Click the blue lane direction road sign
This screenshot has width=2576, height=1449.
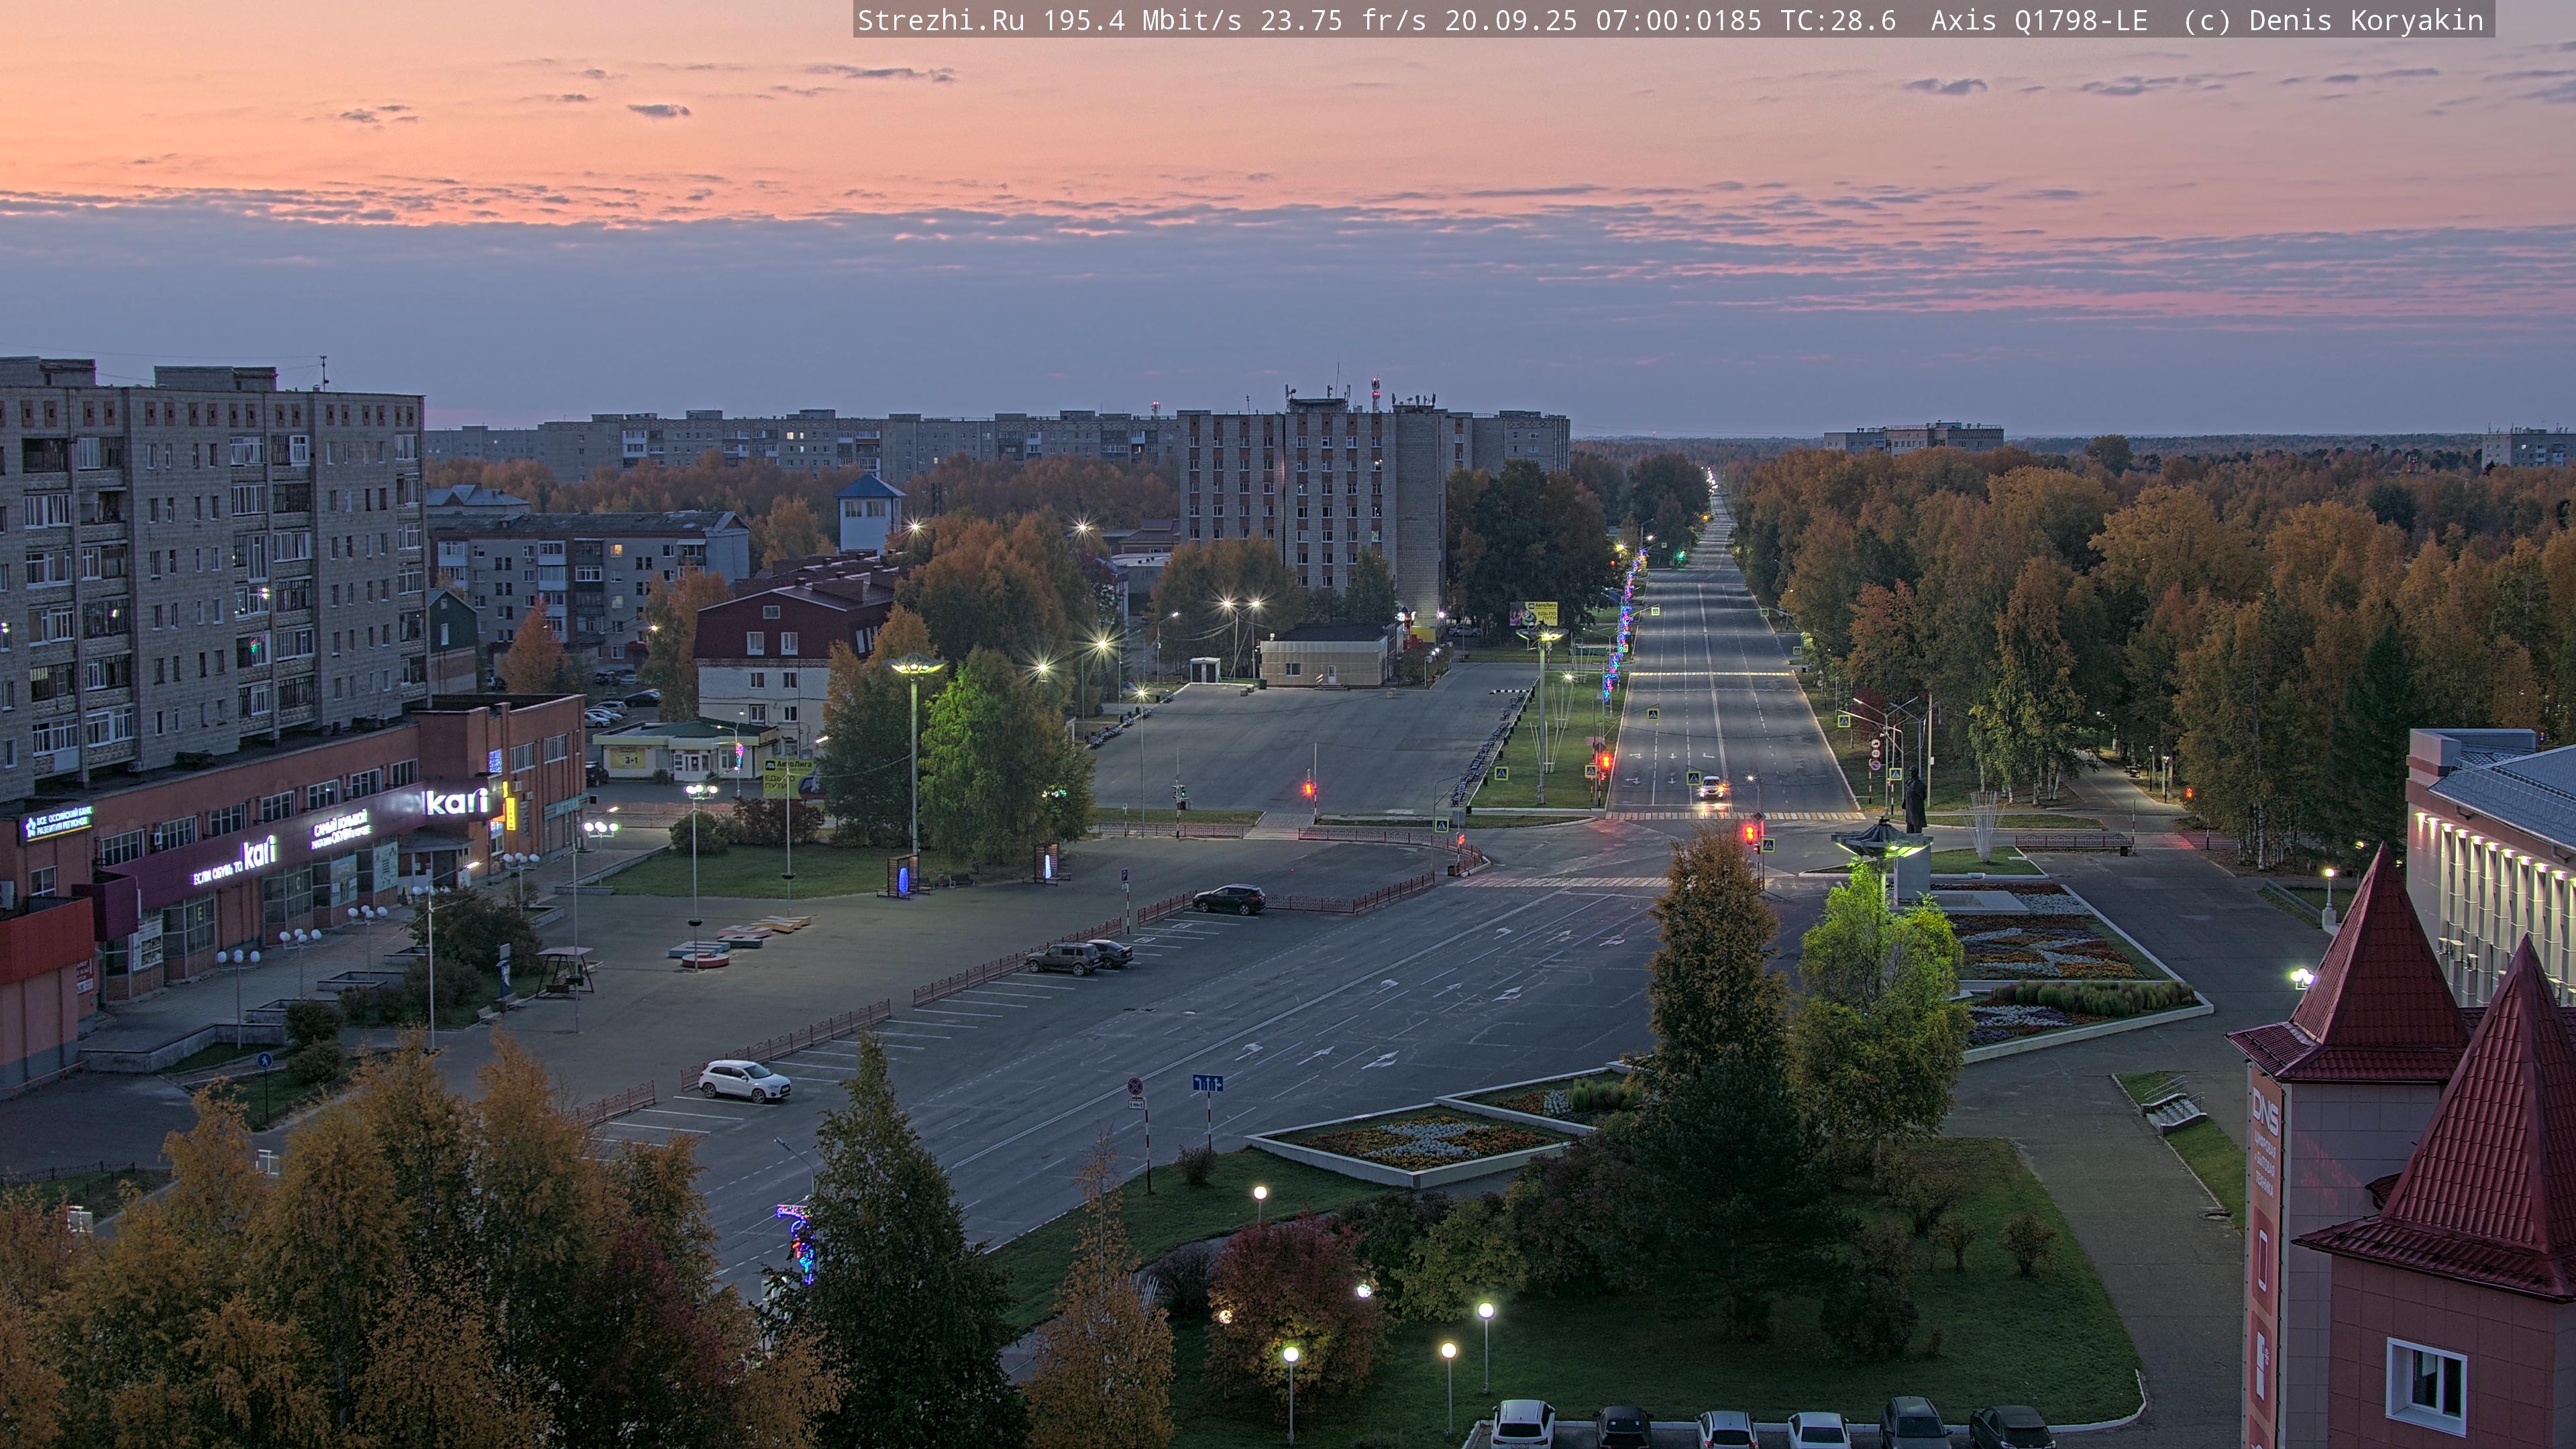point(1207,1083)
